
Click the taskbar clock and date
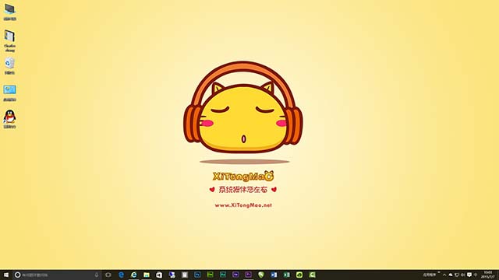tap(488, 275)
